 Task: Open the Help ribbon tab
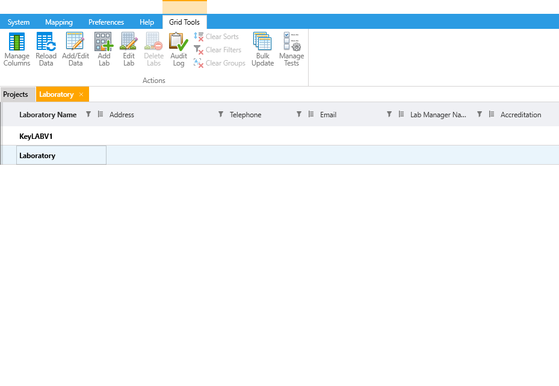[x=147, y=22]
